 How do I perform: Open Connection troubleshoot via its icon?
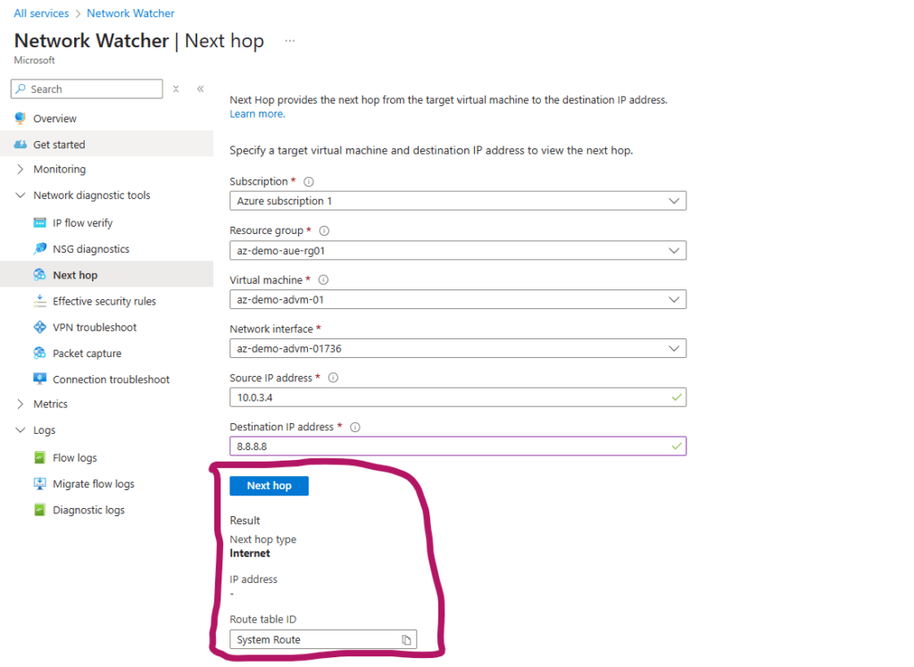pos(39,379)
